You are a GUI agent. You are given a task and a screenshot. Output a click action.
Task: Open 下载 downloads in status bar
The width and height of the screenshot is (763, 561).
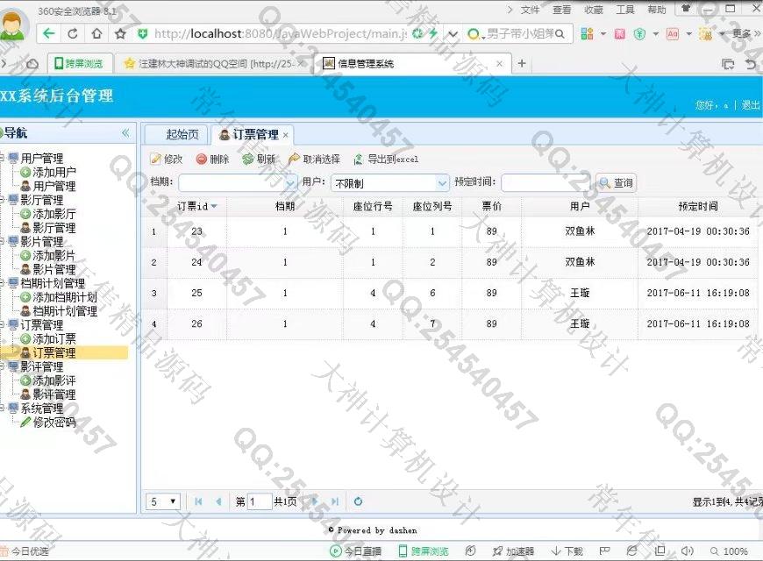coord(567,551)
